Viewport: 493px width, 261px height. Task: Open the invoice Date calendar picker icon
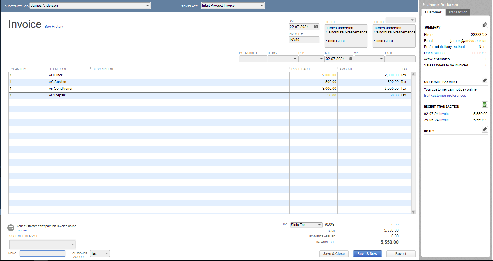pyautogui.click(x=316, y=27)
